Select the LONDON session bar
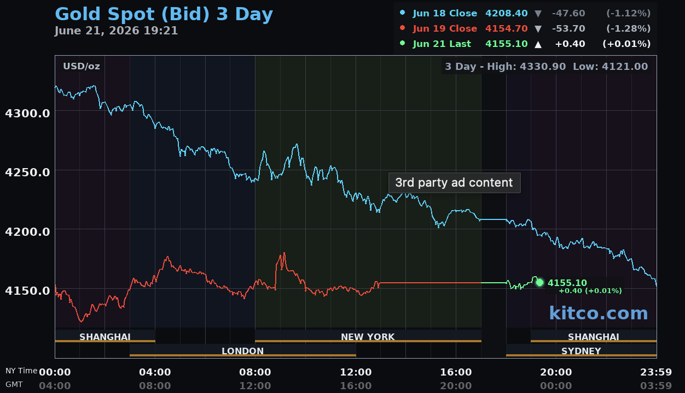This screenshot has height=393, width=685. tap(243, 350)
